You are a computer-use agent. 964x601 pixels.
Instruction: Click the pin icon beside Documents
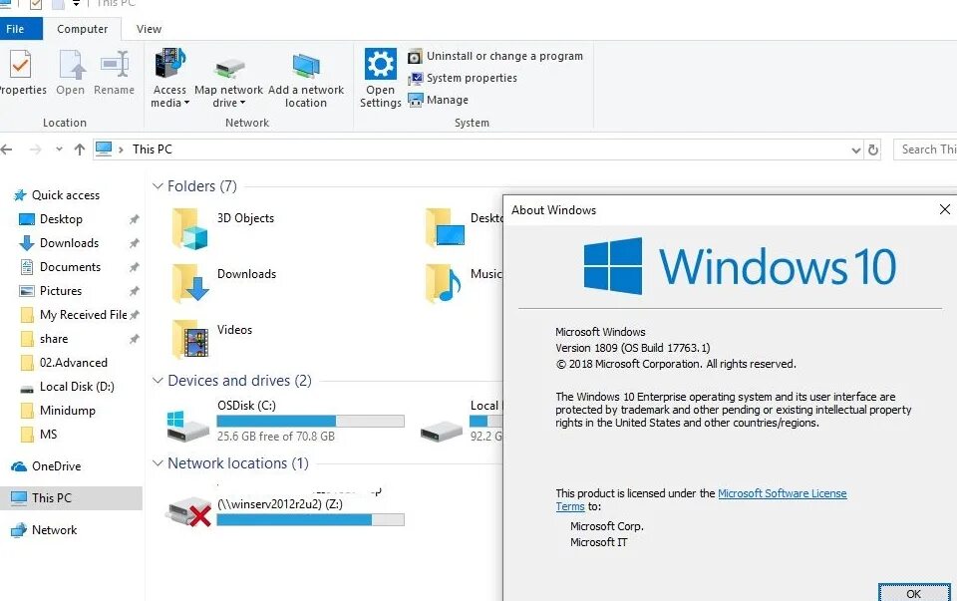134,267
